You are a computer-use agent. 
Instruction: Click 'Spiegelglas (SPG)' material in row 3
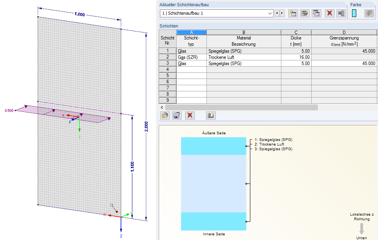(244, 63)
